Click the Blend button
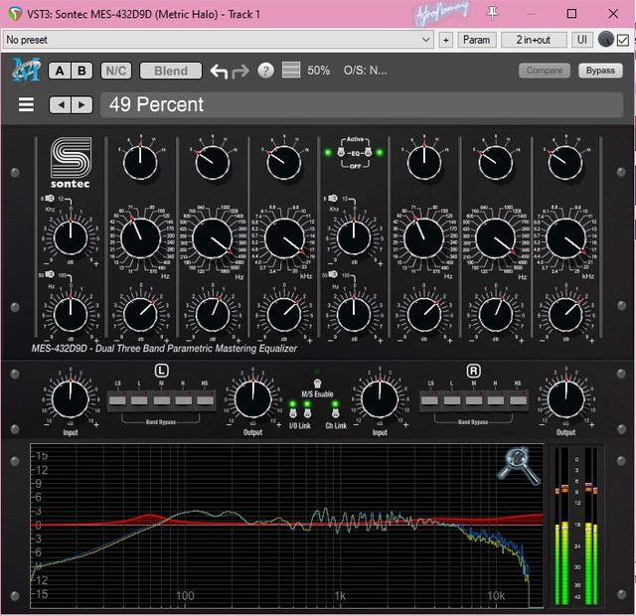The width and height of the screenshot is (636, 616). click(x=171, y=71)
